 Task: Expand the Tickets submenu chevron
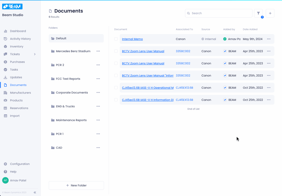35,54
